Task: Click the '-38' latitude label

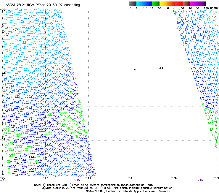Action: click(3, 140)
